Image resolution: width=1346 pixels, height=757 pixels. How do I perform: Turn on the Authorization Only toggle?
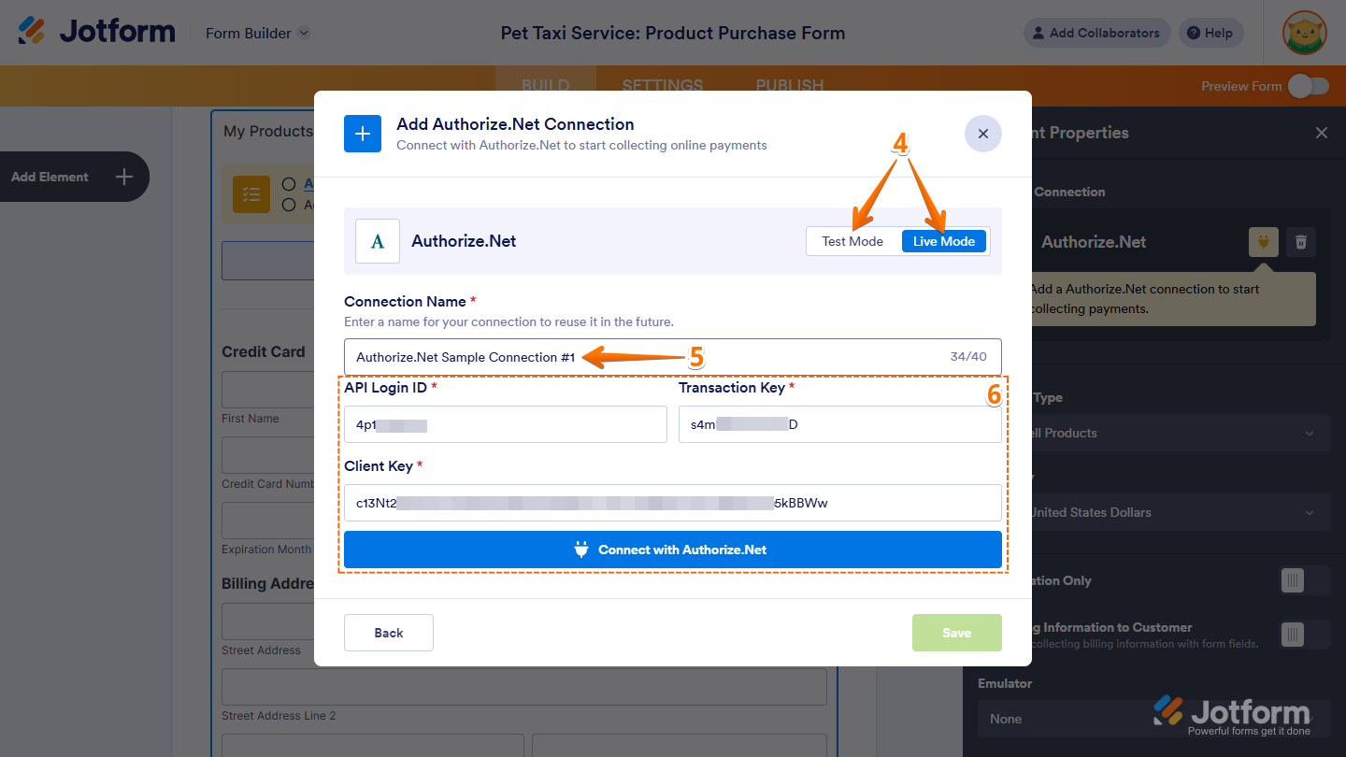1292,580
